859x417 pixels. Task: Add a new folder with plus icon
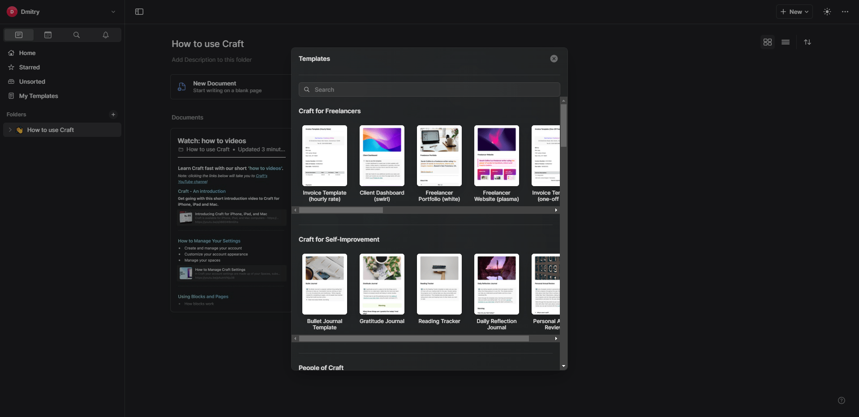tap(113, 115)
